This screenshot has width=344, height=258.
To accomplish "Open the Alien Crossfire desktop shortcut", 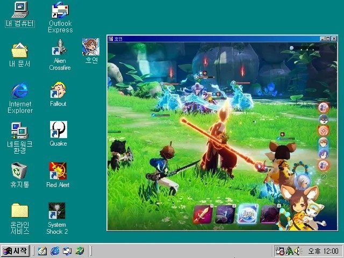I will [x=60, y=51].
